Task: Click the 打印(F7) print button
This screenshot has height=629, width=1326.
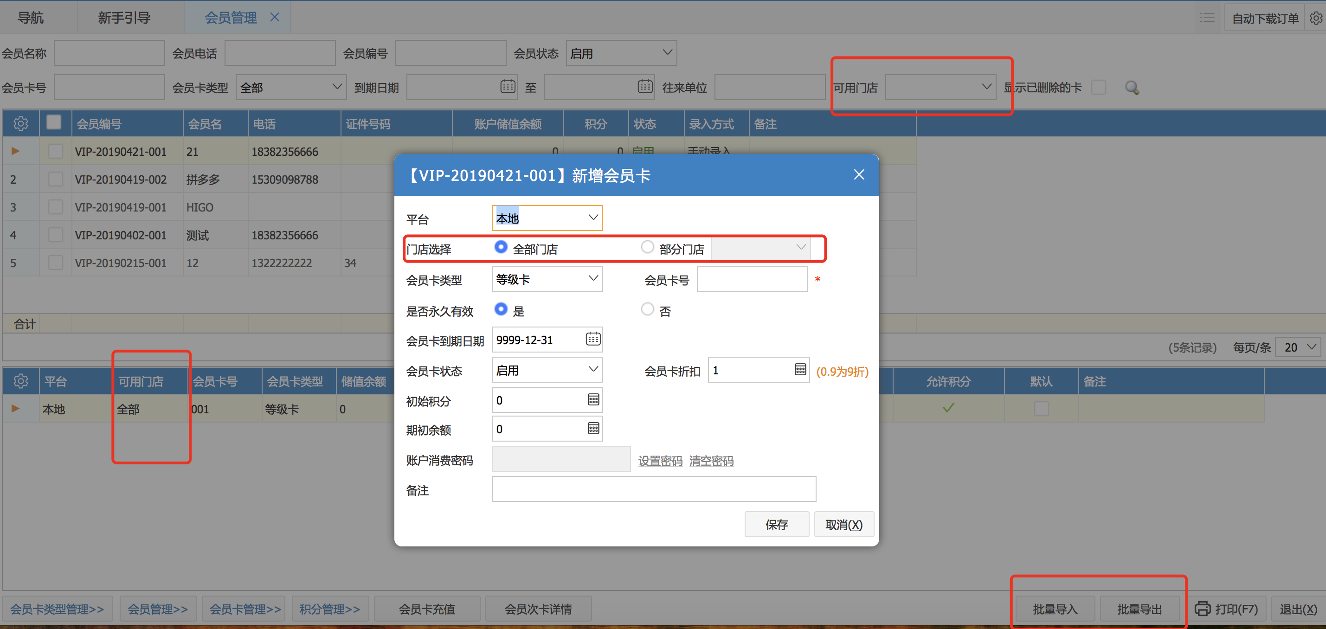Action: [1226, 609]
